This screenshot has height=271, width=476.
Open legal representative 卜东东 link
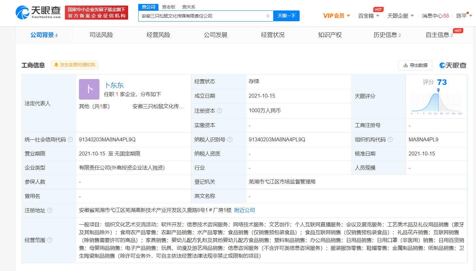coord(114,85)
